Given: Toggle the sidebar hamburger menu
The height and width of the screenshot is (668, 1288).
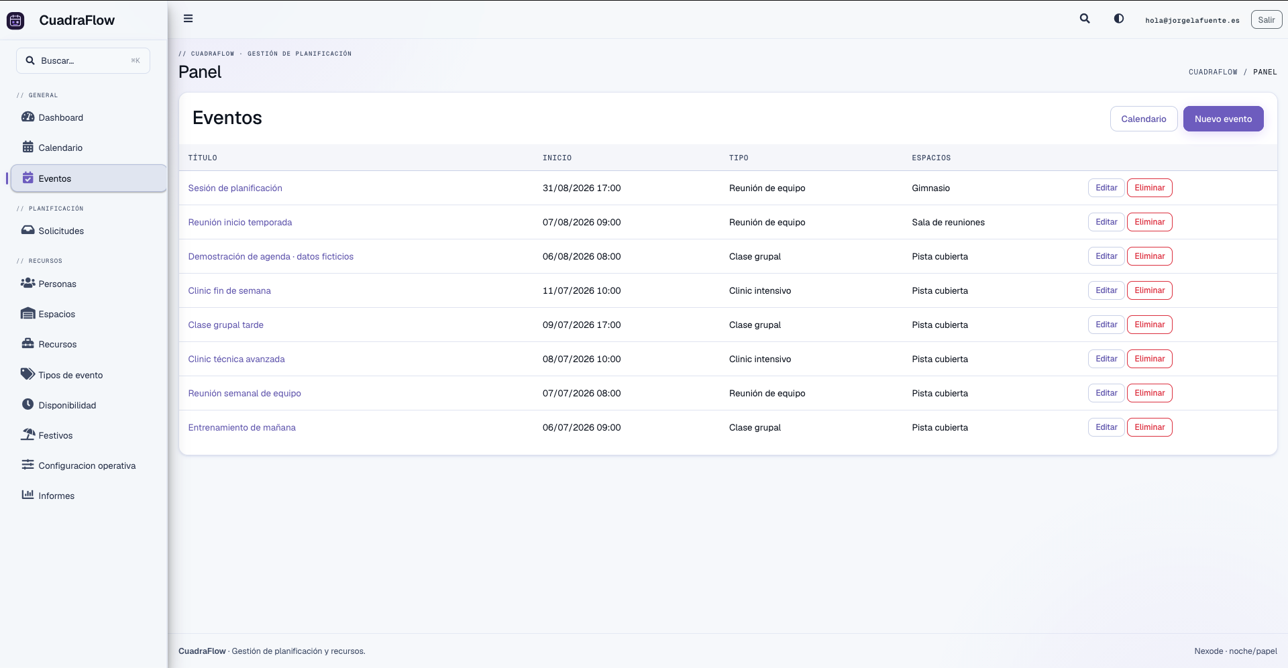Looking at the screenshot, I should [189, 19].
